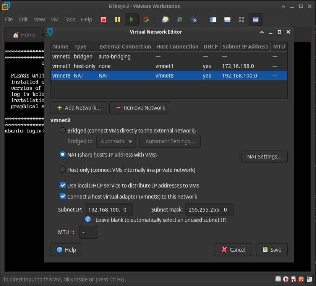This screenshot has width=316, height=286.
Task: Uncheck Use local DHCP service checkbox
Action: pyautogui.click(x=63, y=186)
